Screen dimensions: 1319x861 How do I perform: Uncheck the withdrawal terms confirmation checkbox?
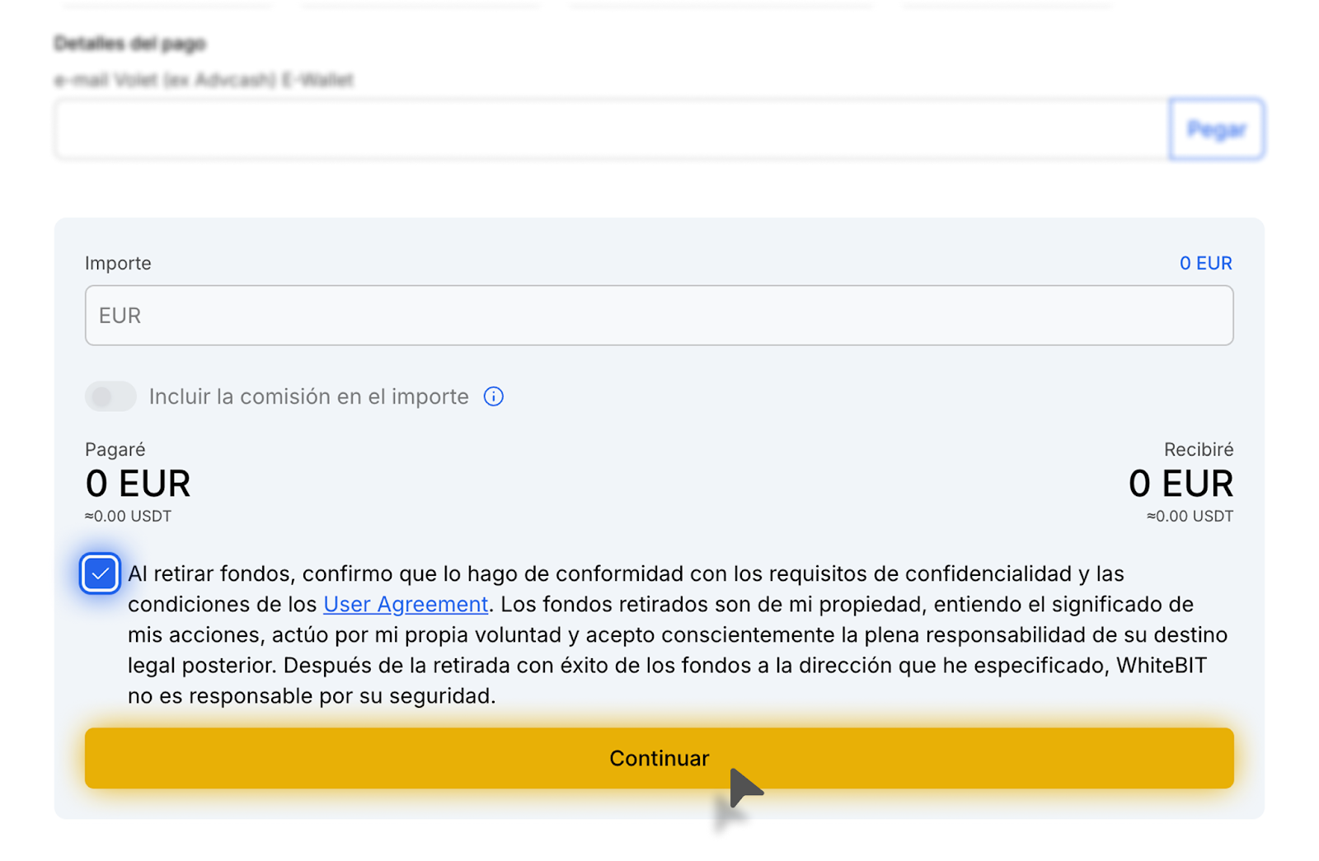(100, 573)
